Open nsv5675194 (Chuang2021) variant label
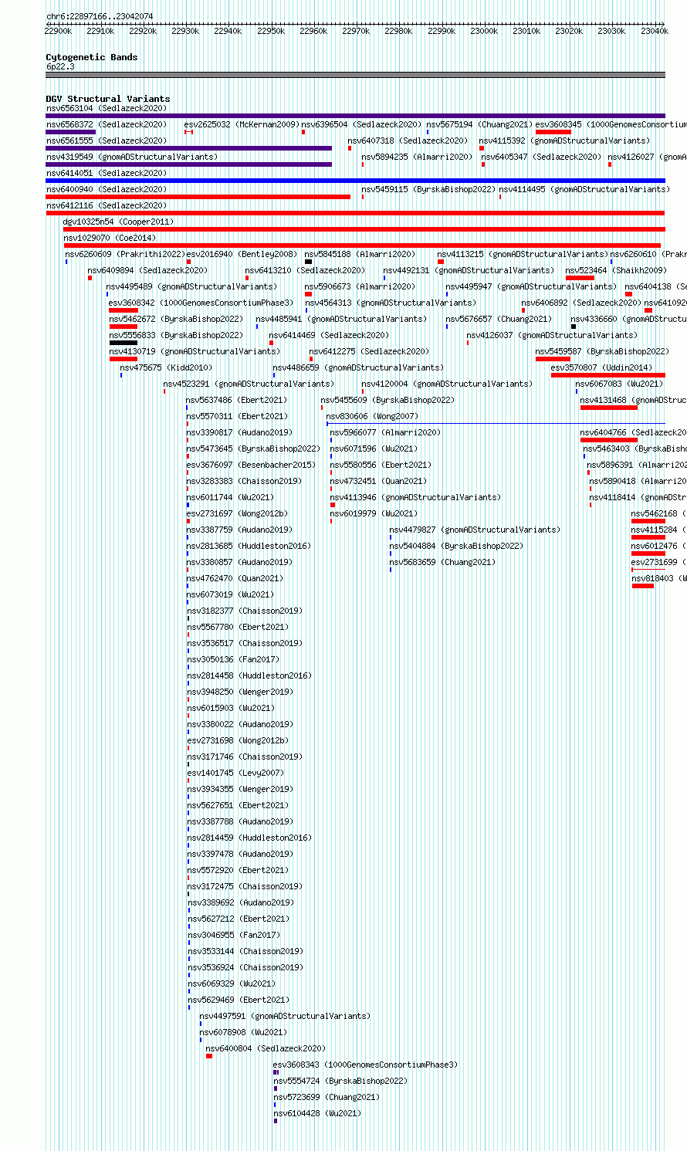 [479, 124]
